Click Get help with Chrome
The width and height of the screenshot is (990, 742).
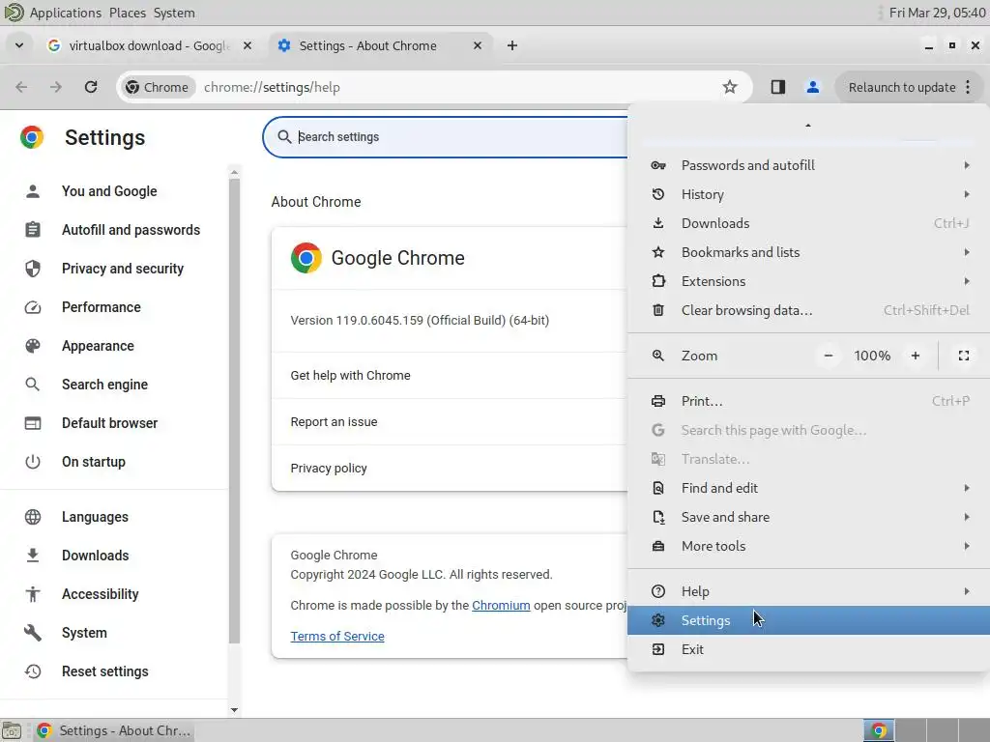click(450, 376)
